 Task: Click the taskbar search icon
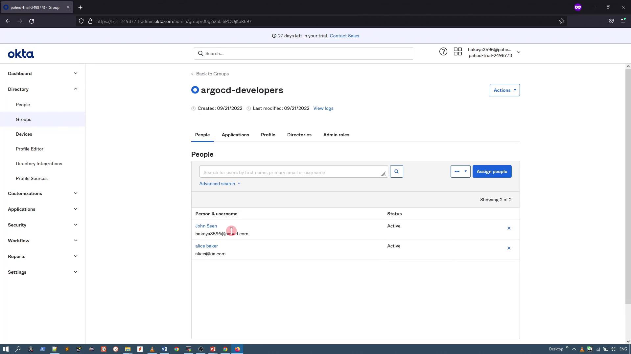pyautogui.click(x=18, y=349)
